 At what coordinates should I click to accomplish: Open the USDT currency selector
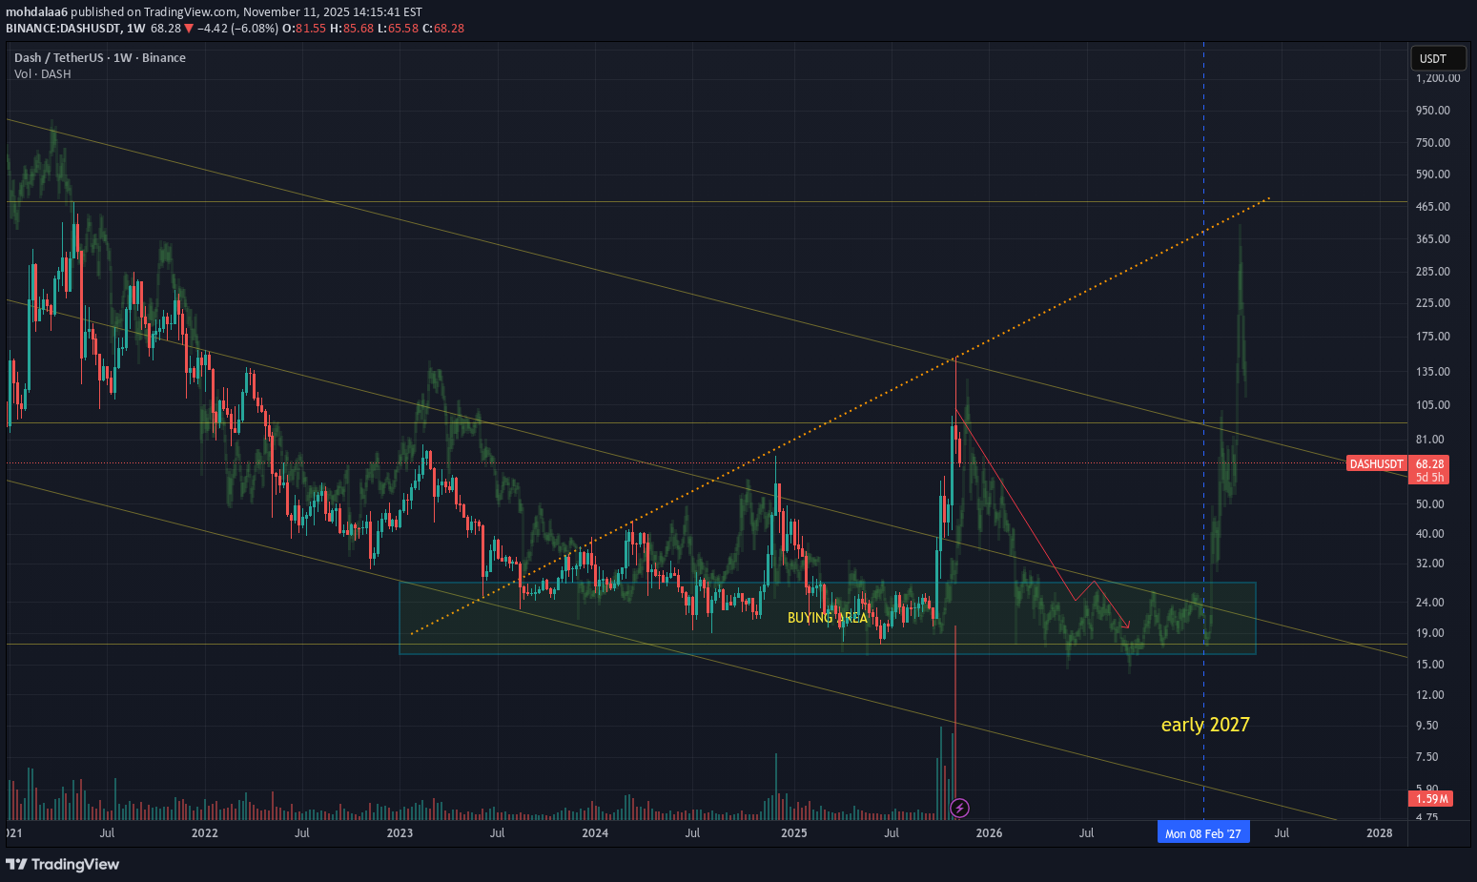1438,58
